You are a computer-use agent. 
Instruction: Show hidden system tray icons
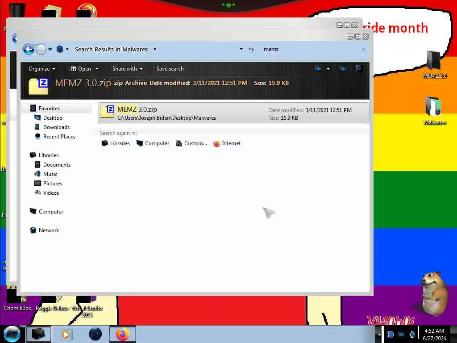379,335
